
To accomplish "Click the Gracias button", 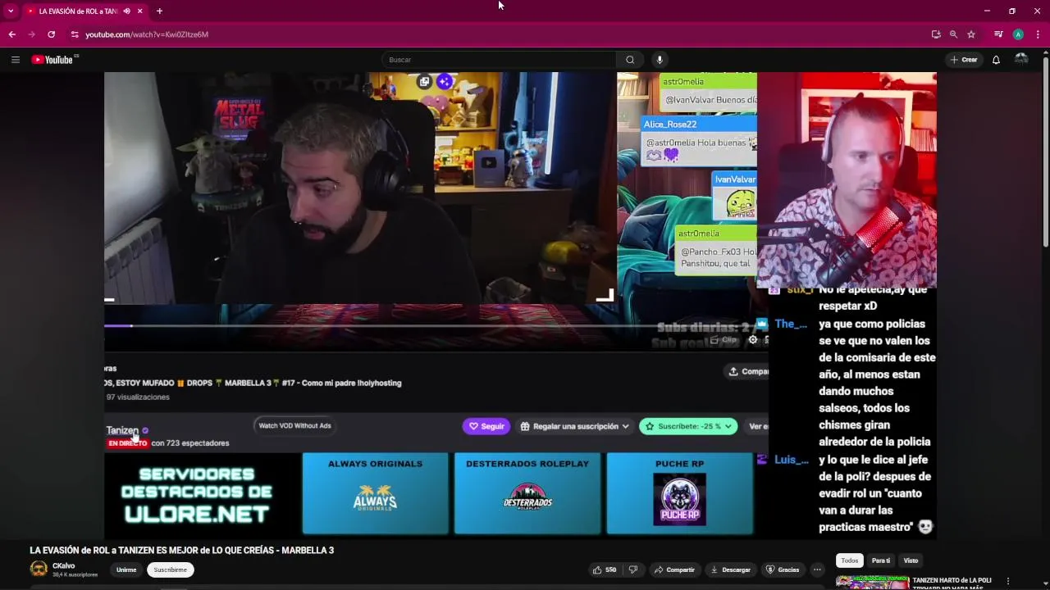I will (783, 570).
